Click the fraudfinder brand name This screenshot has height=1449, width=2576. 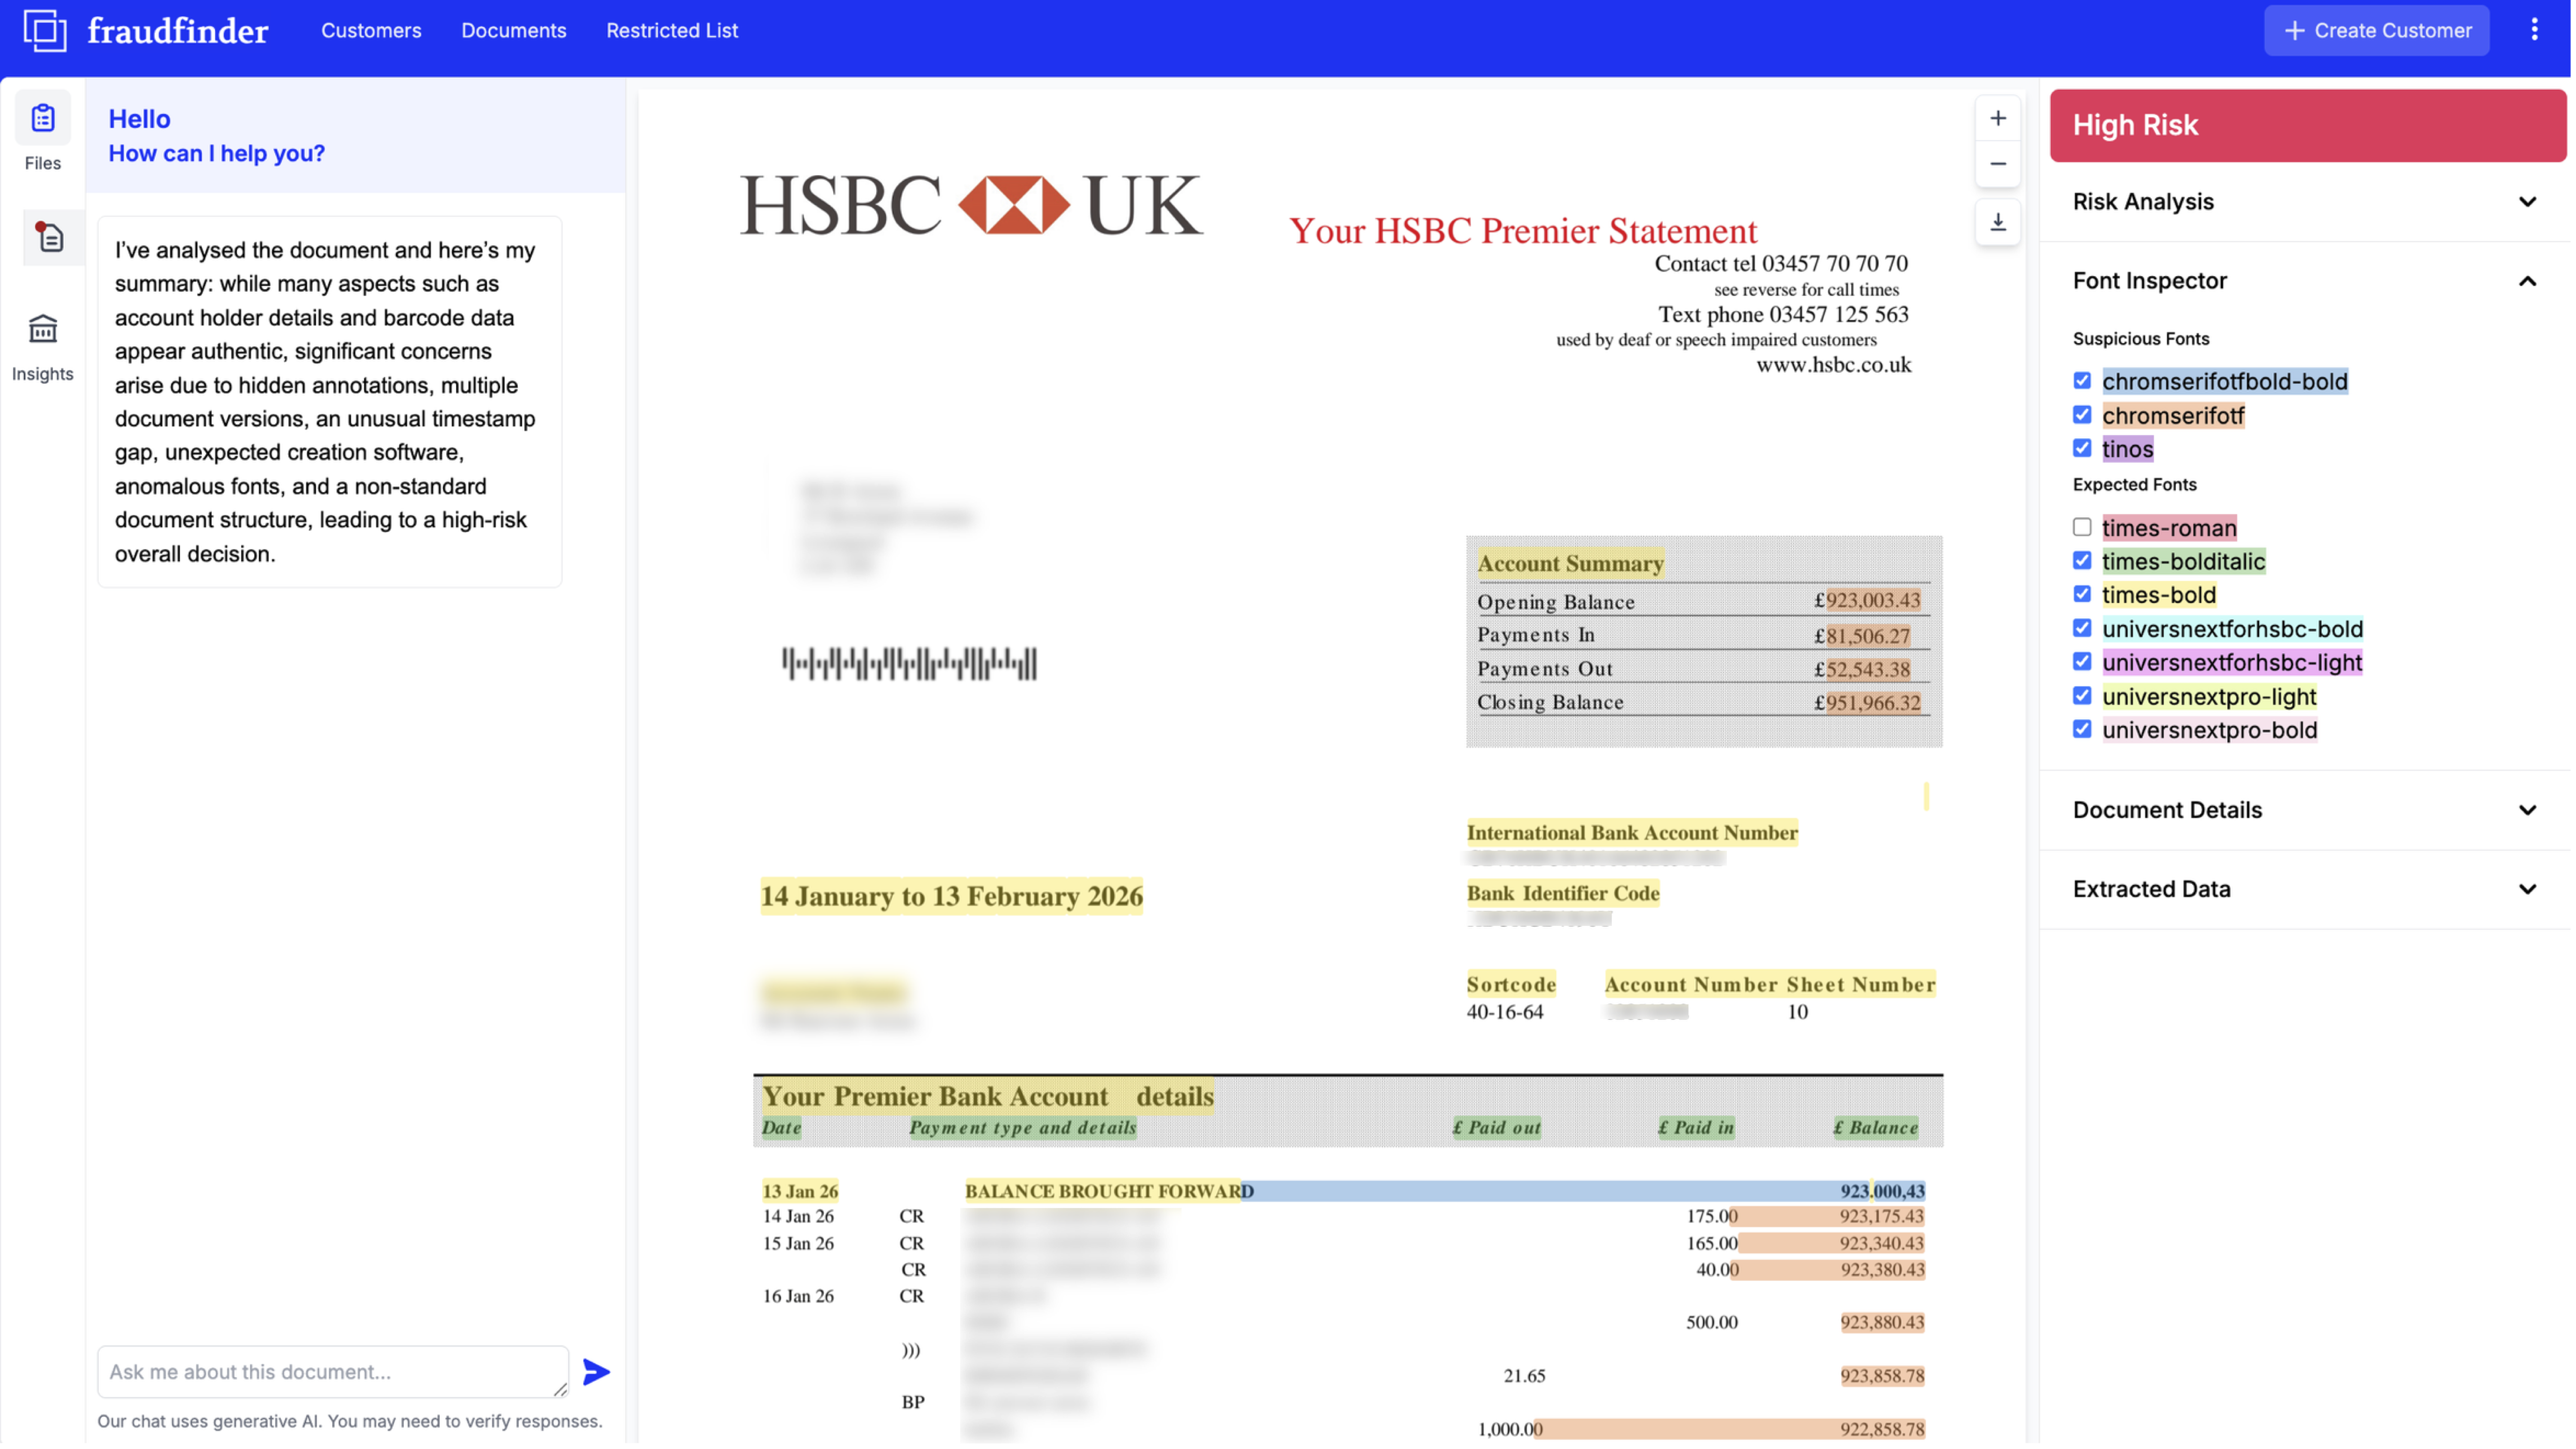click(x=178, y=30)
